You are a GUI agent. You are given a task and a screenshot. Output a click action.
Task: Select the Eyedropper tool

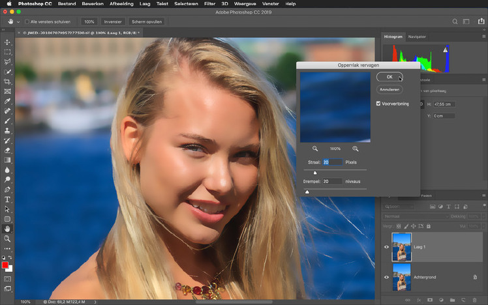tap(7, 101)
